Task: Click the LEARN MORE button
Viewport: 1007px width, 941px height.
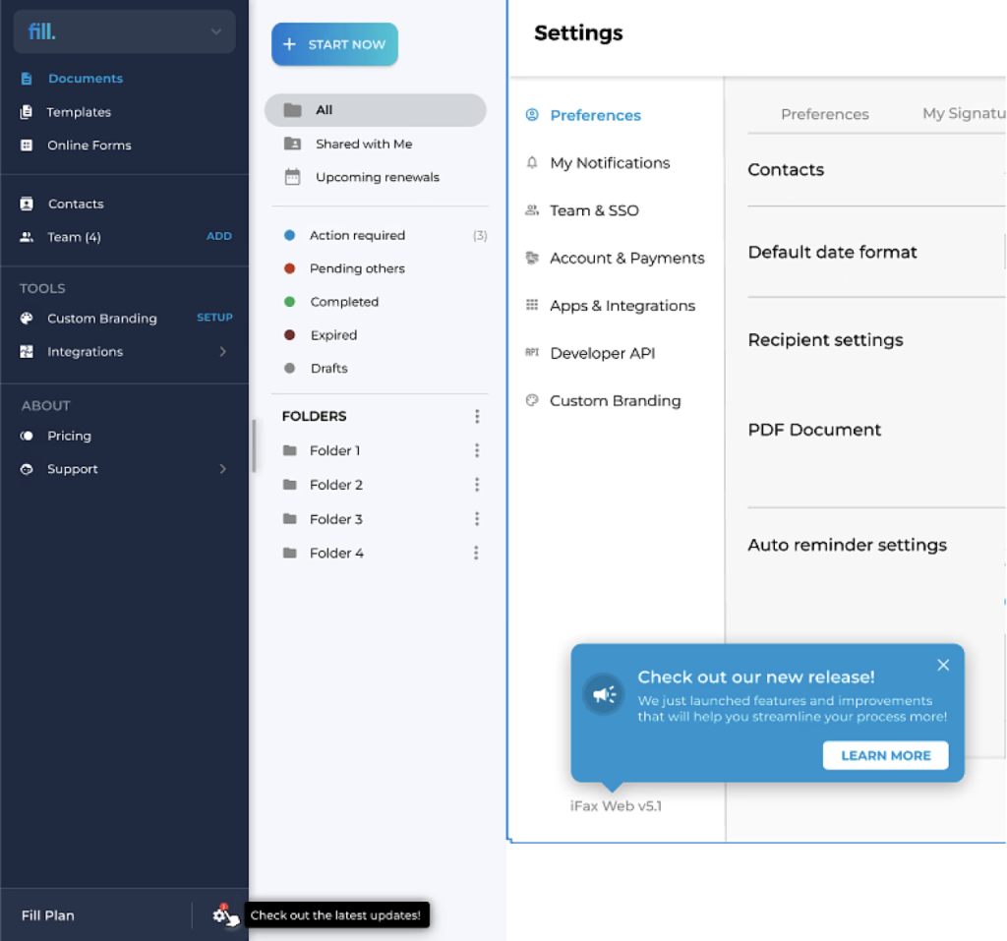Action: coord(886,755)
